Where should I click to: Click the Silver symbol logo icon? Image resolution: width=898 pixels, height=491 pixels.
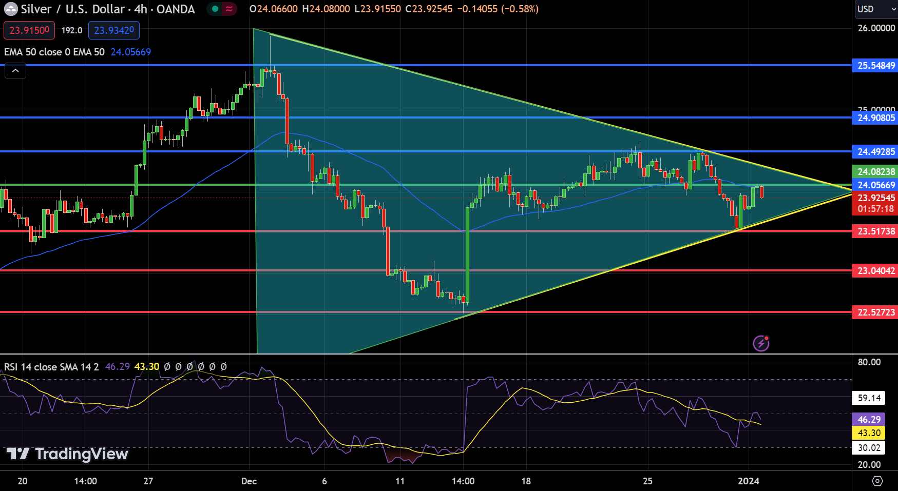click(x=11, y=9)
